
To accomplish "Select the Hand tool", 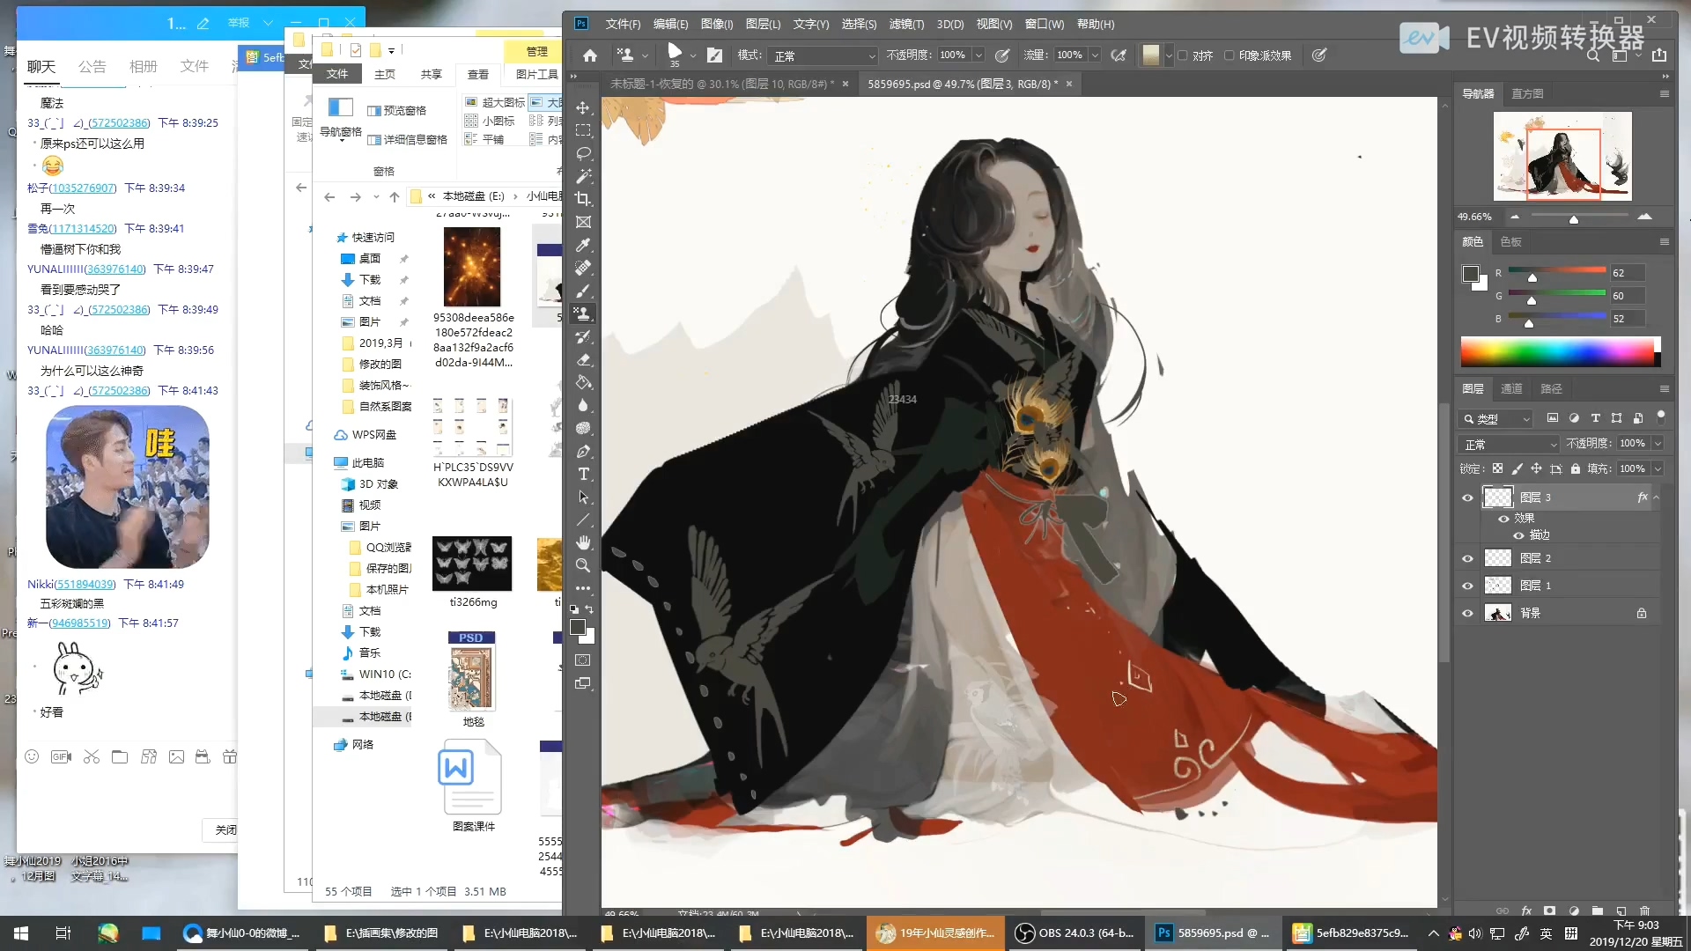I will 583,542.
